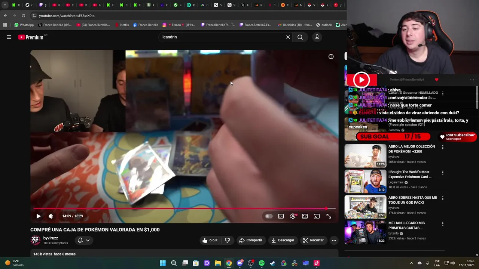This screenshot has height=269, width=479.
Task: Open player settings gear
Action: point(293,216)
